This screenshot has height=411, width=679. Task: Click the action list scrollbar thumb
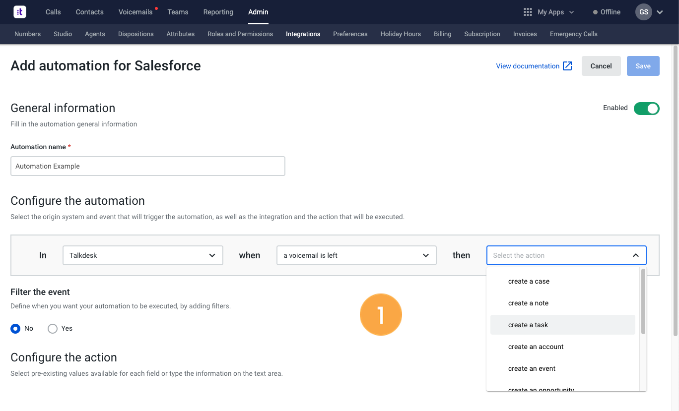pyautogui.click(x=643, y=301)
